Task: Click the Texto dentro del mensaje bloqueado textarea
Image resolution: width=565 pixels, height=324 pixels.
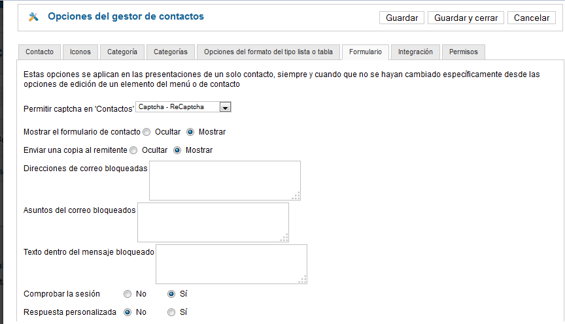Action: (231, 265)
